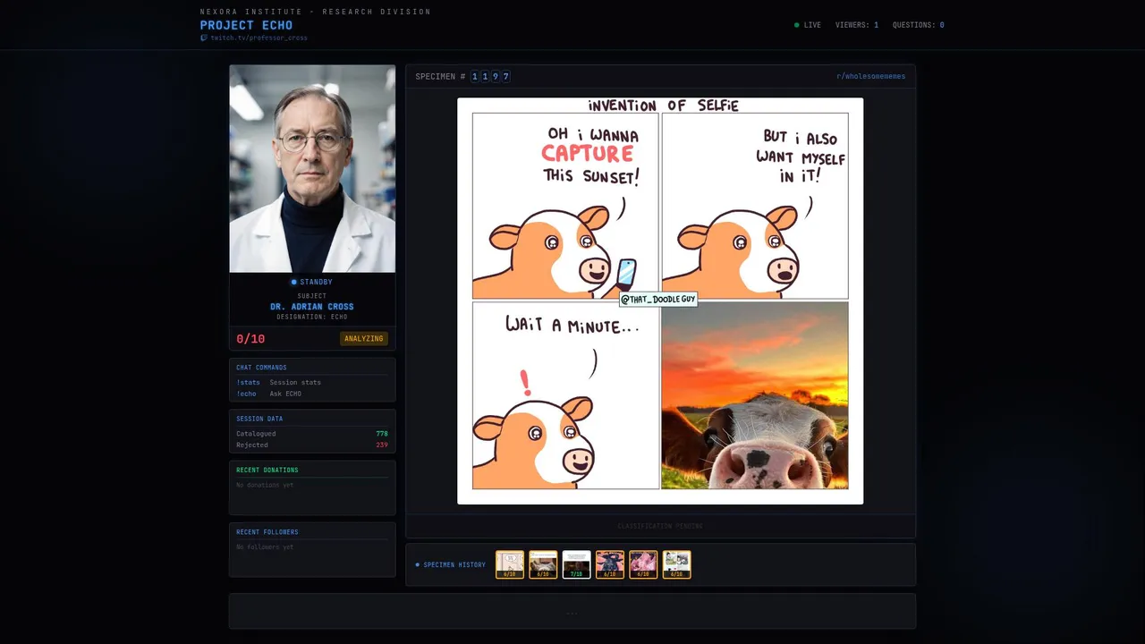Open fifth specimen history thumbnail
Image resolution: width=1145 pixels, height=644 pixels.
[643, 564]
